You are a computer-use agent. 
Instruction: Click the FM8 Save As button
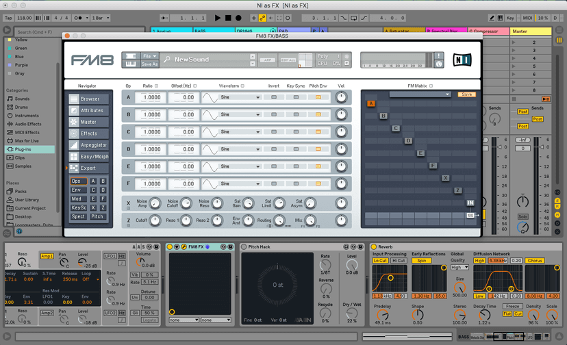149,64
